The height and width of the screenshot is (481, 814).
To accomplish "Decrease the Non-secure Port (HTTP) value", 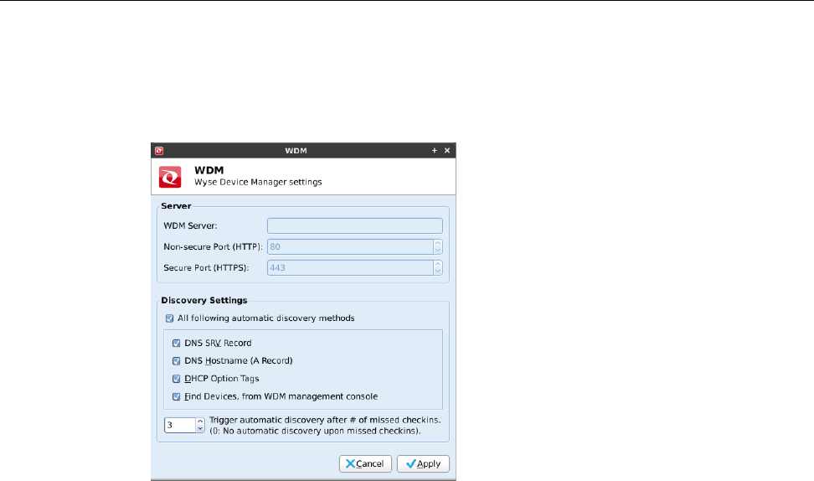I will click(x=438, y=251).
